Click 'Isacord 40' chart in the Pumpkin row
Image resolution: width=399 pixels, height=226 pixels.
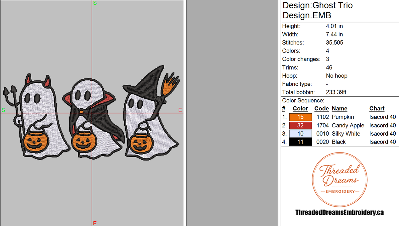pyautogui.click(x=383, y=117)
